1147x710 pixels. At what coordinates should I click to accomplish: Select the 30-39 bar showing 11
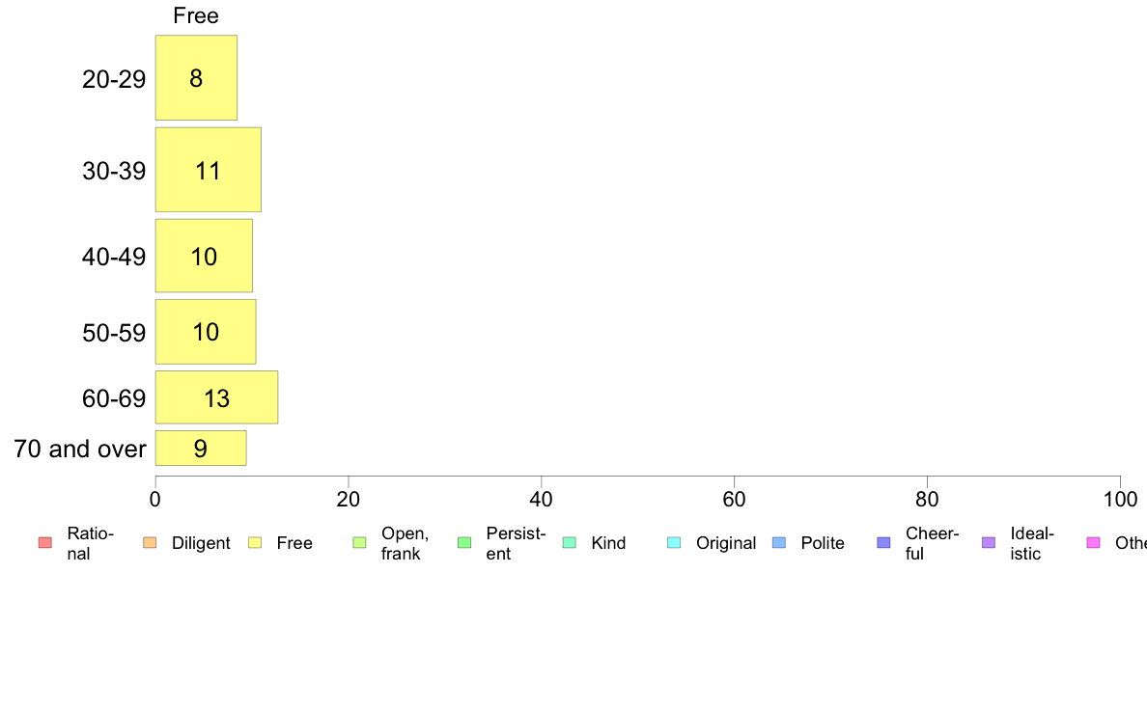[208, 170]
